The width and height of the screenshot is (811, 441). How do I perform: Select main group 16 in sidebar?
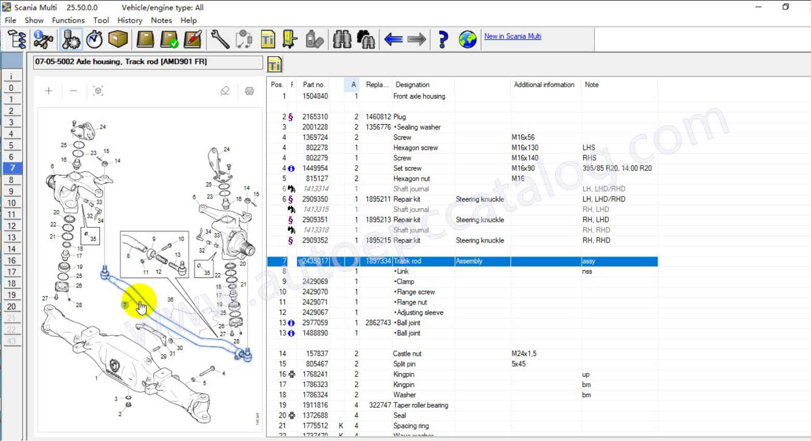[11, 260]
